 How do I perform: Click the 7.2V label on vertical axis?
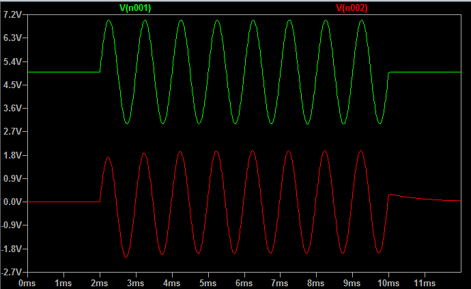(13, 15)
